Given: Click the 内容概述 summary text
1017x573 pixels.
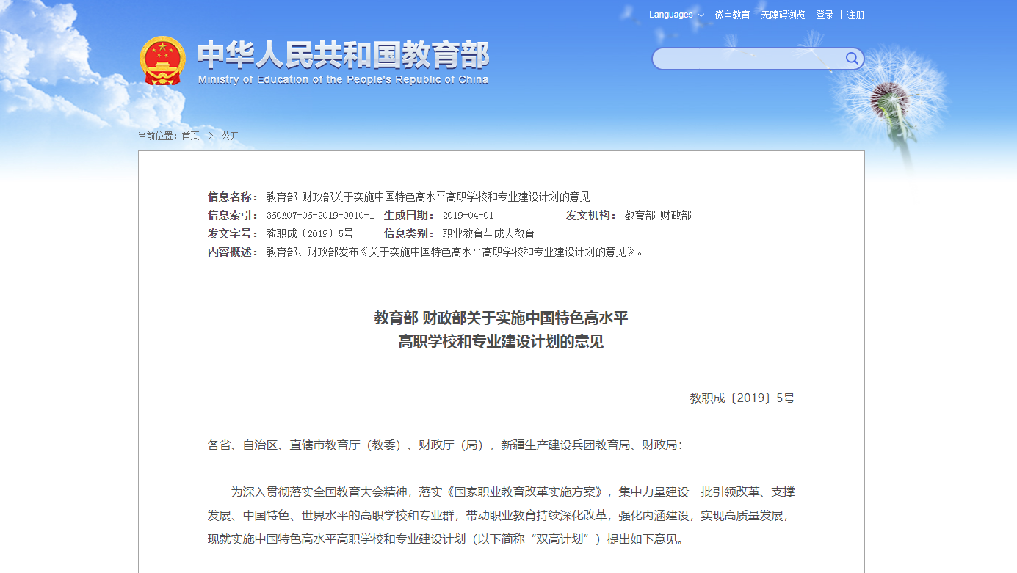Looking at the screenshot, I should click(x=455, y=252).
